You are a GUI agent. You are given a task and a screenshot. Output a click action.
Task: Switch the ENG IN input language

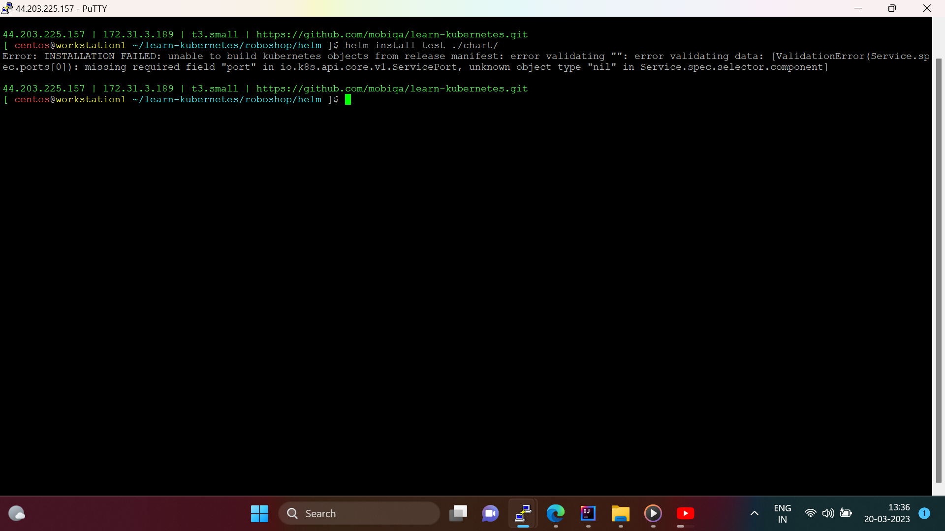coord(782,513)
